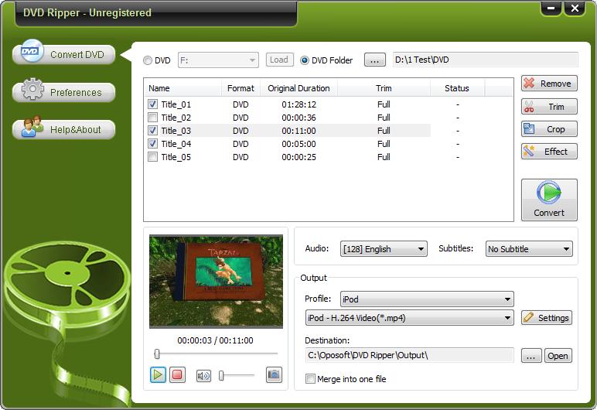597x410 pixels.
Task: Open the Help&About section
Action: pyautogui.click(x=63, y=129)
